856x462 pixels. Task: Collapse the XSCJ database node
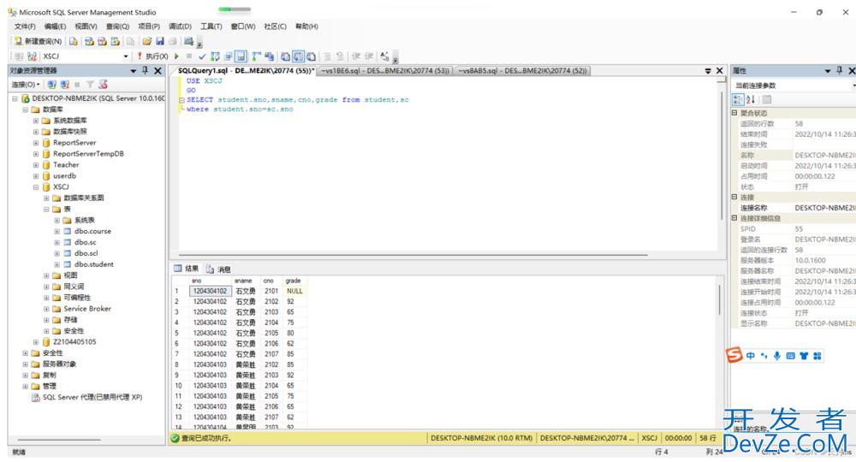36,187
